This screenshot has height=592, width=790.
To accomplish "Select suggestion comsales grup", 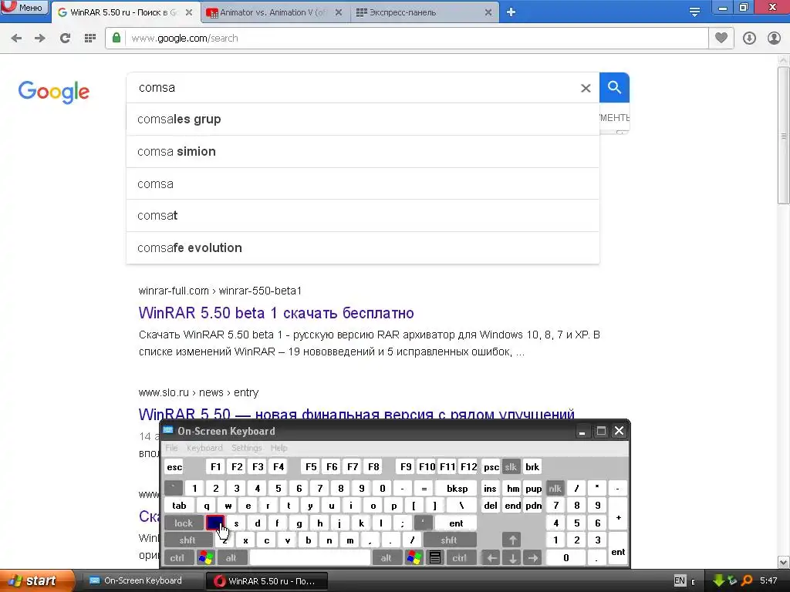I will (x=363, y=119).
